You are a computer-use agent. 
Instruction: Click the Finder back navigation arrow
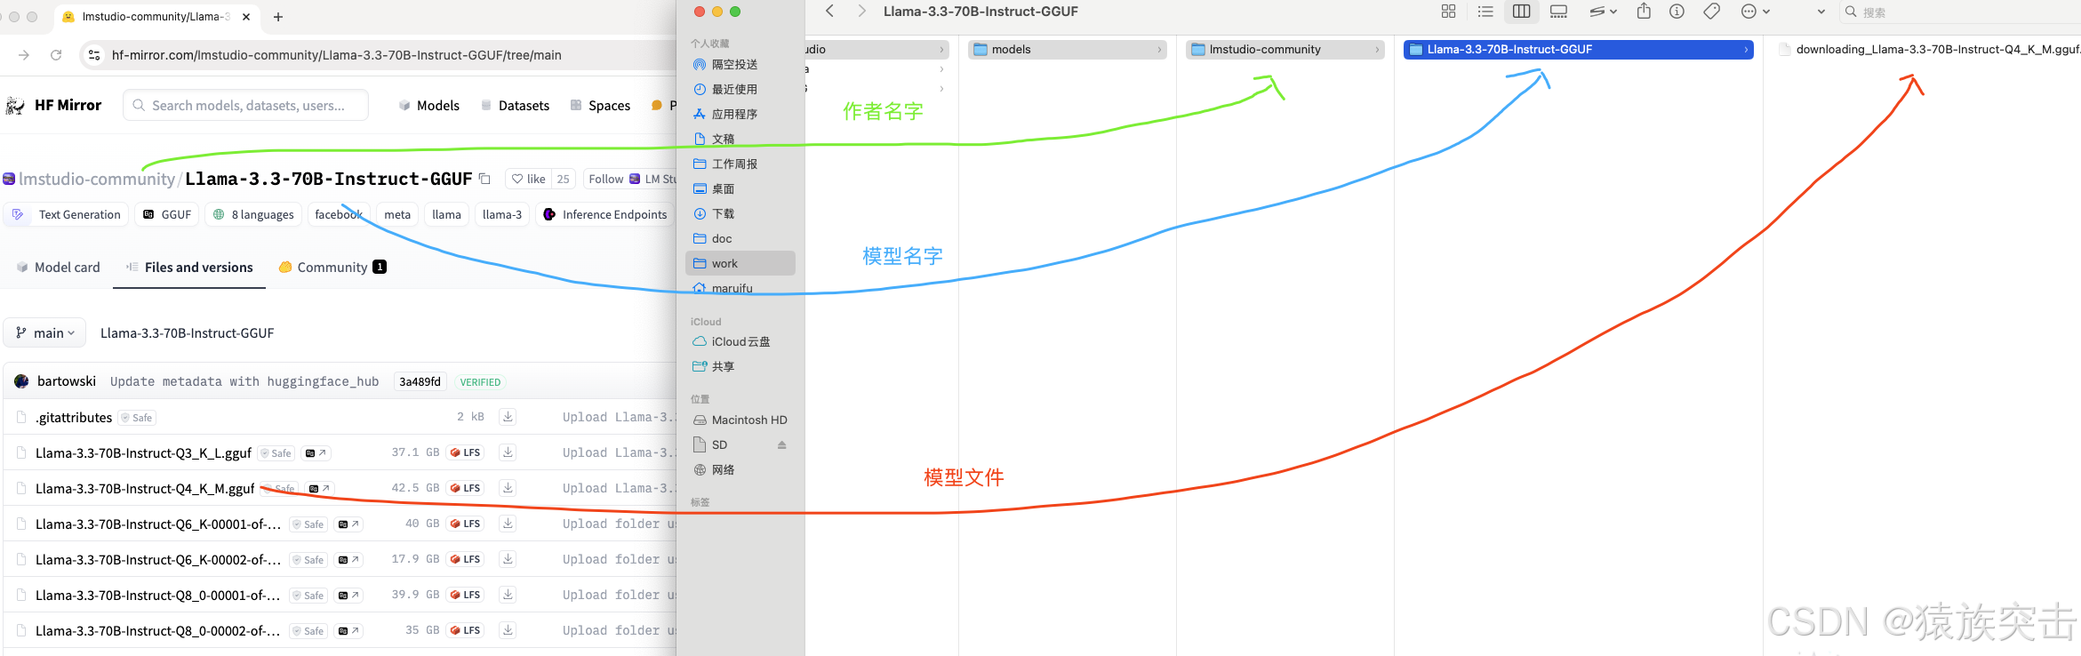[x=829, y=12]
